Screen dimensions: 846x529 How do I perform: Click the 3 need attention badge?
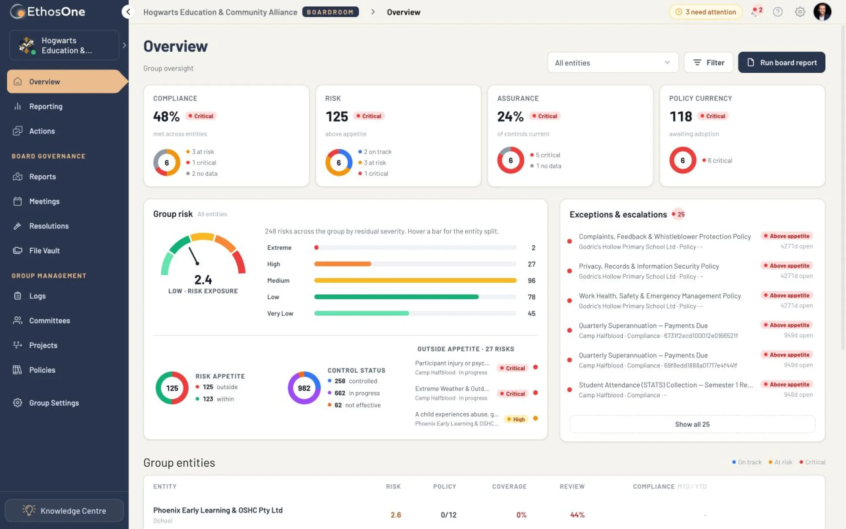point(706,12)
